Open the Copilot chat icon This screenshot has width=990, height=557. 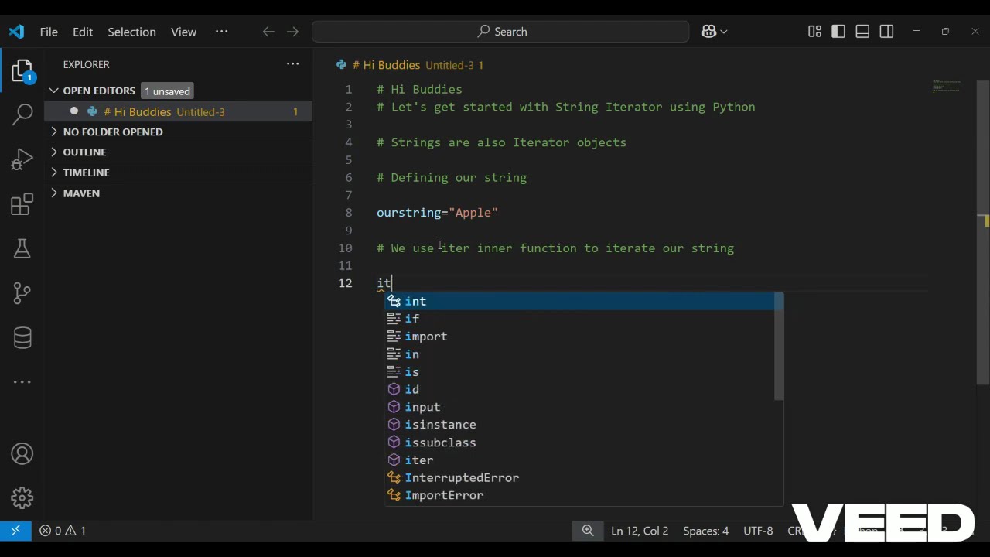tap(708, 32)
